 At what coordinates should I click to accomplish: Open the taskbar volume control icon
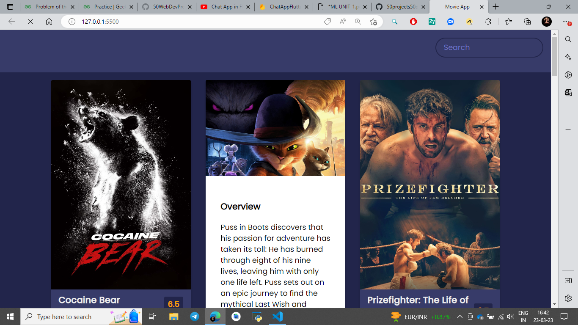(x=510, y=317)
